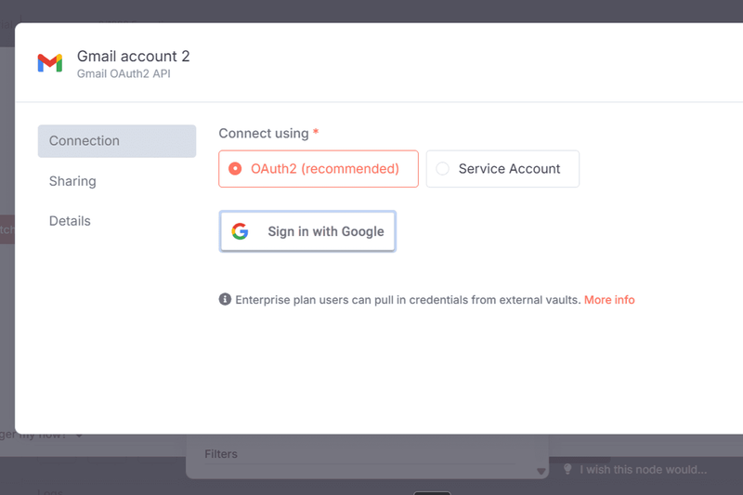Click the Enterprise plan users notice text
This screenshot has width=743, height=495.
click(x=408, y=300)
